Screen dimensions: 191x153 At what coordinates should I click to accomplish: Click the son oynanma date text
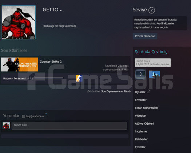tap(116, 70)
